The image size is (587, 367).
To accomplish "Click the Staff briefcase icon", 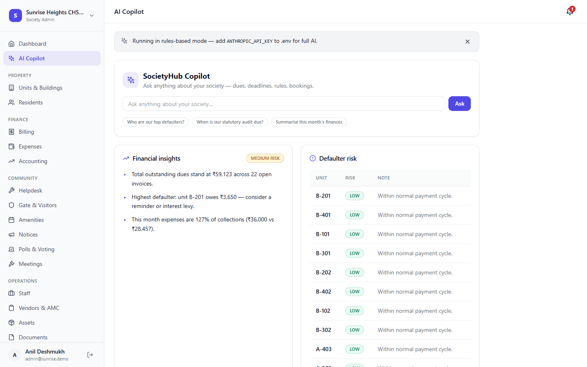I will 11,293.
